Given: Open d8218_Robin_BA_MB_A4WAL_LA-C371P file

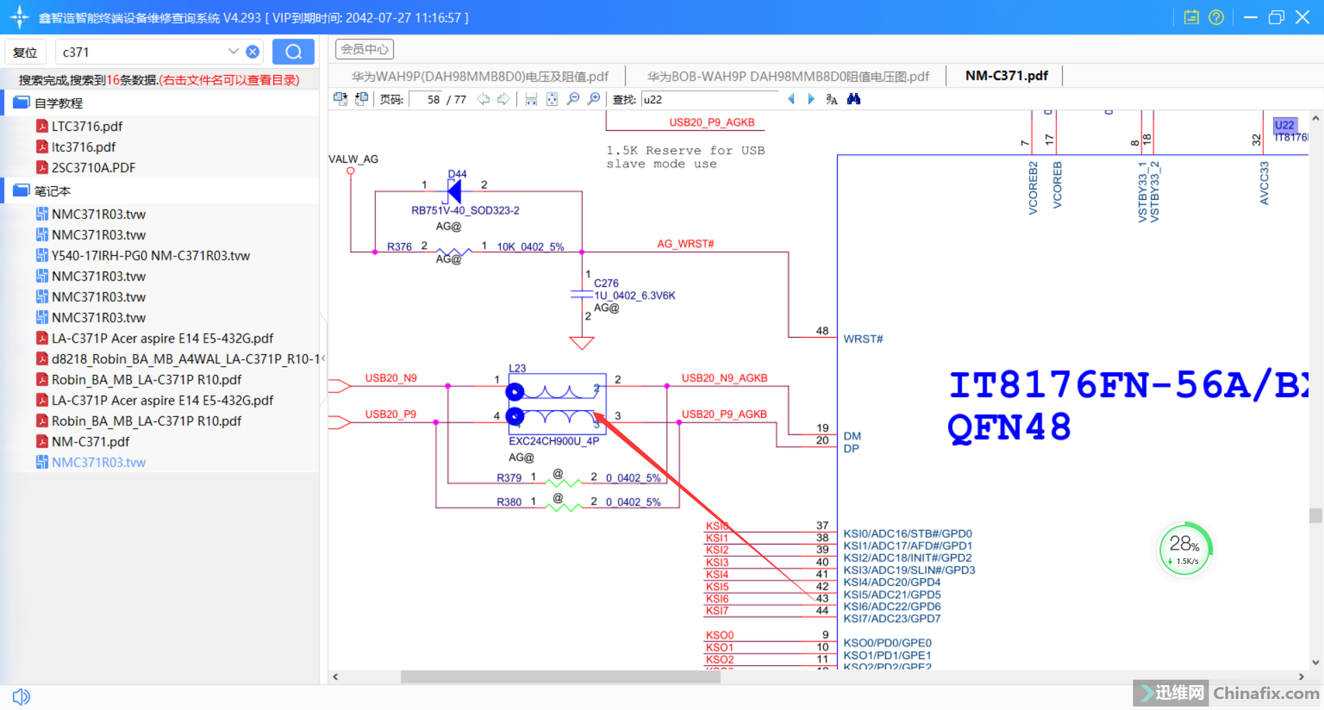Looking at the screenshot, I should click(x=185, y=359).
